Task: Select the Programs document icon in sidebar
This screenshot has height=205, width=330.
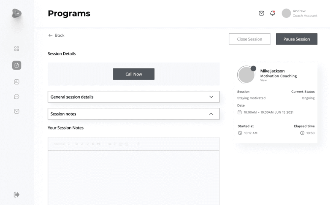Action: tap(16, 65)
